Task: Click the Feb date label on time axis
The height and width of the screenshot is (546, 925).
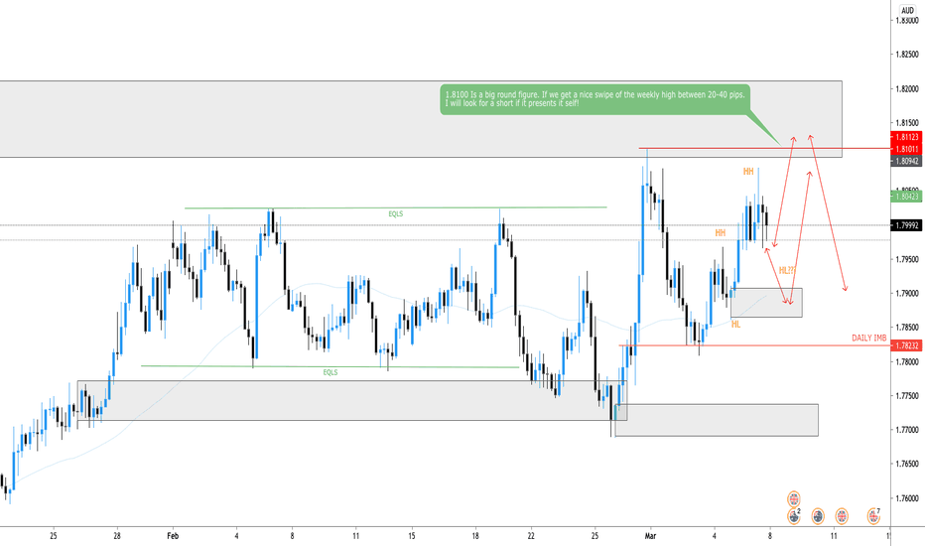Action: pos(173,536)
